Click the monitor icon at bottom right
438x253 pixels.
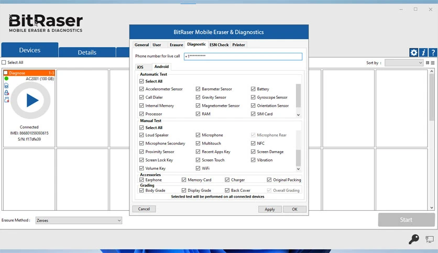[x=430, y=239]
